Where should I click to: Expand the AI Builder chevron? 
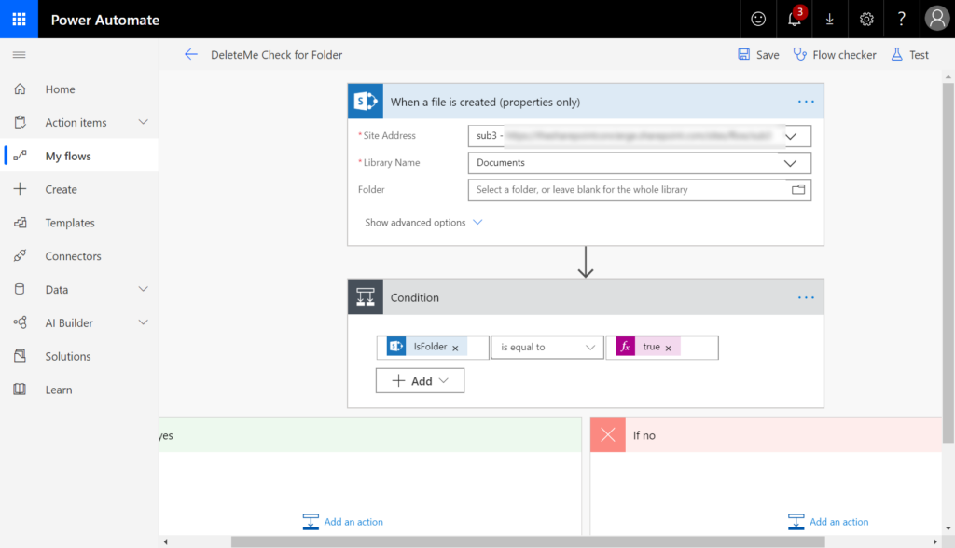tap(143, 322)
